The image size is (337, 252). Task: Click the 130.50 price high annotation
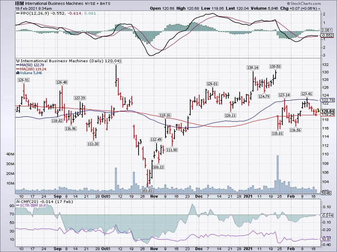[275, 67]
